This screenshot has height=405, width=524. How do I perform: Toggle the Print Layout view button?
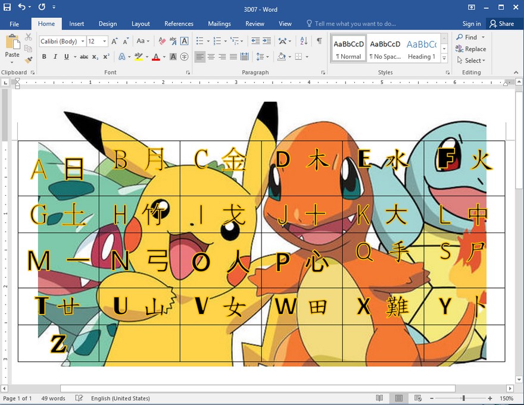pos(399,398)
